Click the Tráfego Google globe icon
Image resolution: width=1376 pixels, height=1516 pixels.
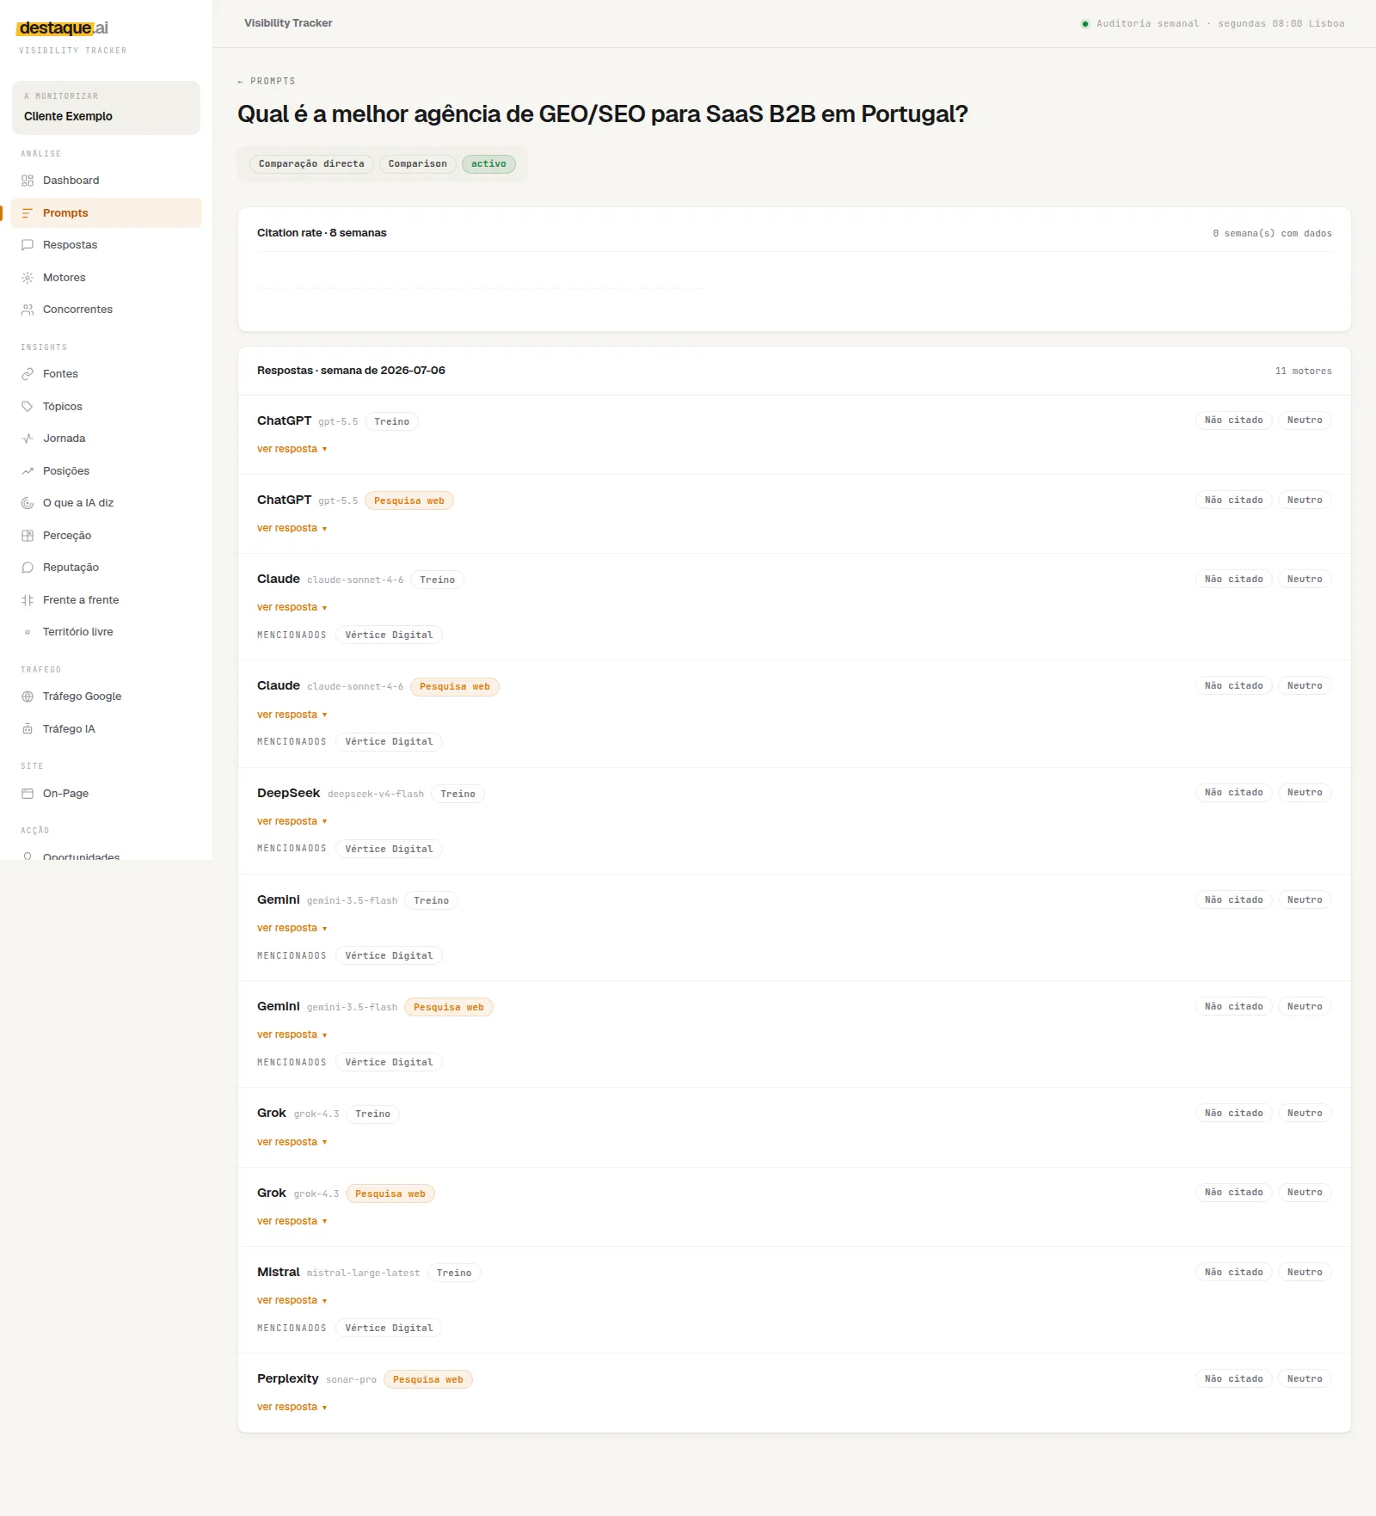[x=28, y=697]
